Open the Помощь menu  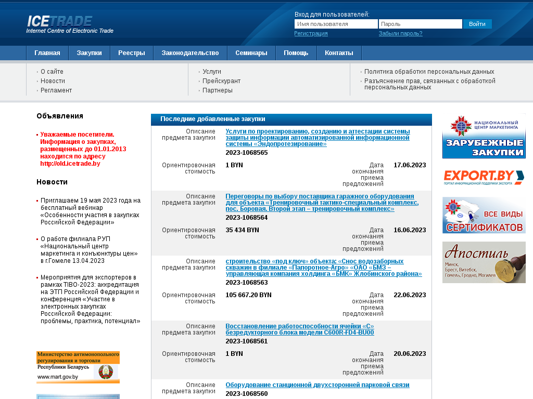click(296, 53)
